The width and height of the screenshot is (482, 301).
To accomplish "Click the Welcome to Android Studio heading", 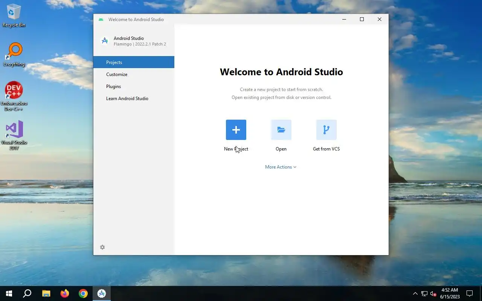I will [x=281, y=72].
